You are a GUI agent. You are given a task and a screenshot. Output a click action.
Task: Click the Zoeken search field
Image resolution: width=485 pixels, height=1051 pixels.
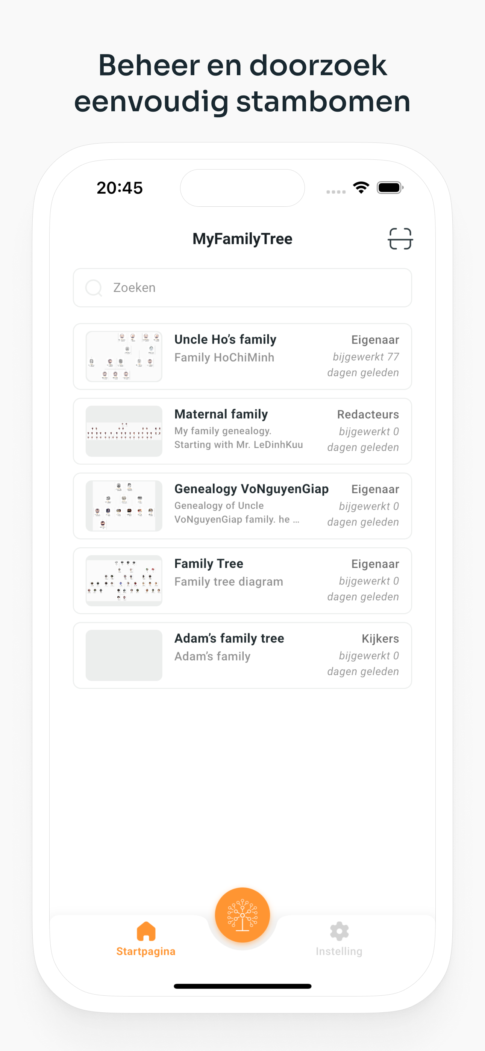click(x=242, y=288)
